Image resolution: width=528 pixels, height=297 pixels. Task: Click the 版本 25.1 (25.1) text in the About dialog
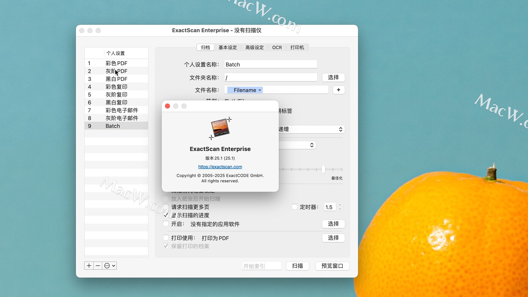coord(220,158)
